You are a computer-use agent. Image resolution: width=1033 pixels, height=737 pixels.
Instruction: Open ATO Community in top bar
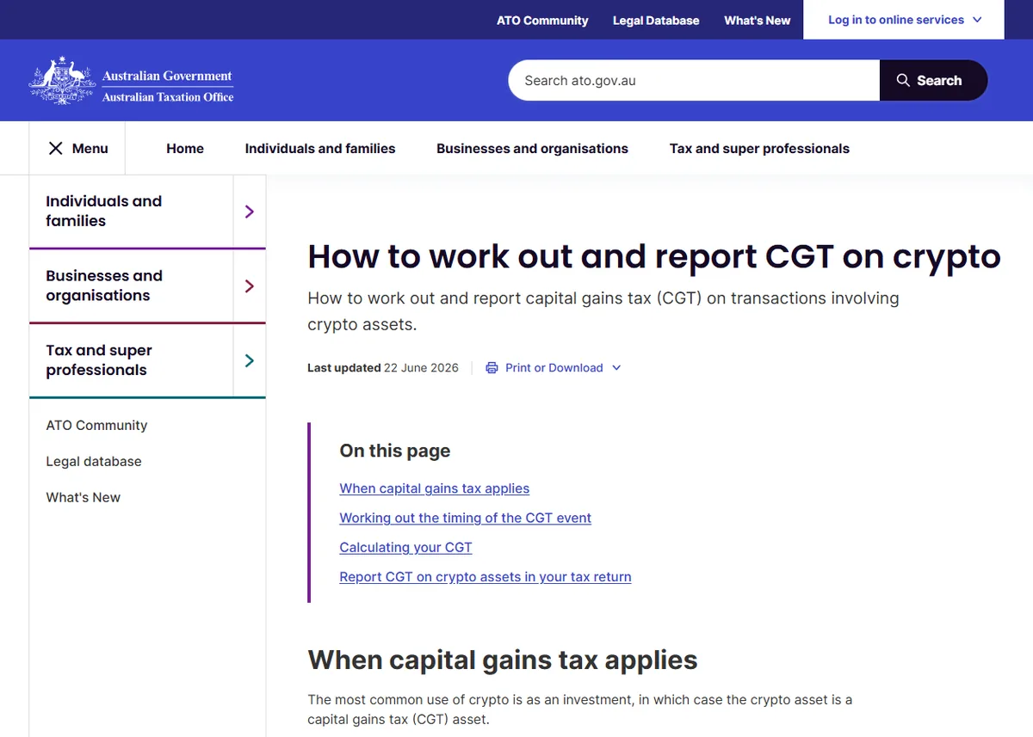point(542,21)
